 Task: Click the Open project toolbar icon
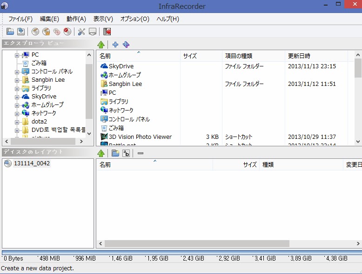[10, 31]
